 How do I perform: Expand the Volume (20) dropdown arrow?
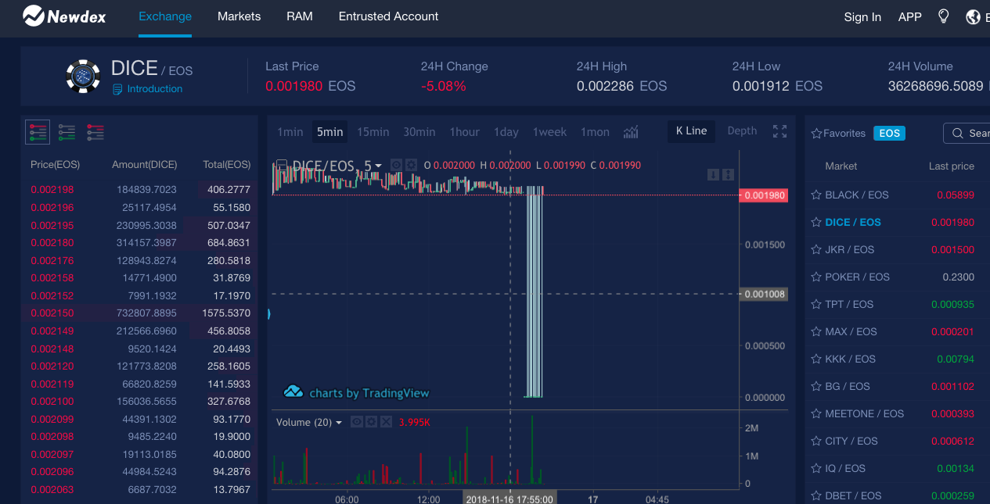pyautogui.click(x=339, y=423)
